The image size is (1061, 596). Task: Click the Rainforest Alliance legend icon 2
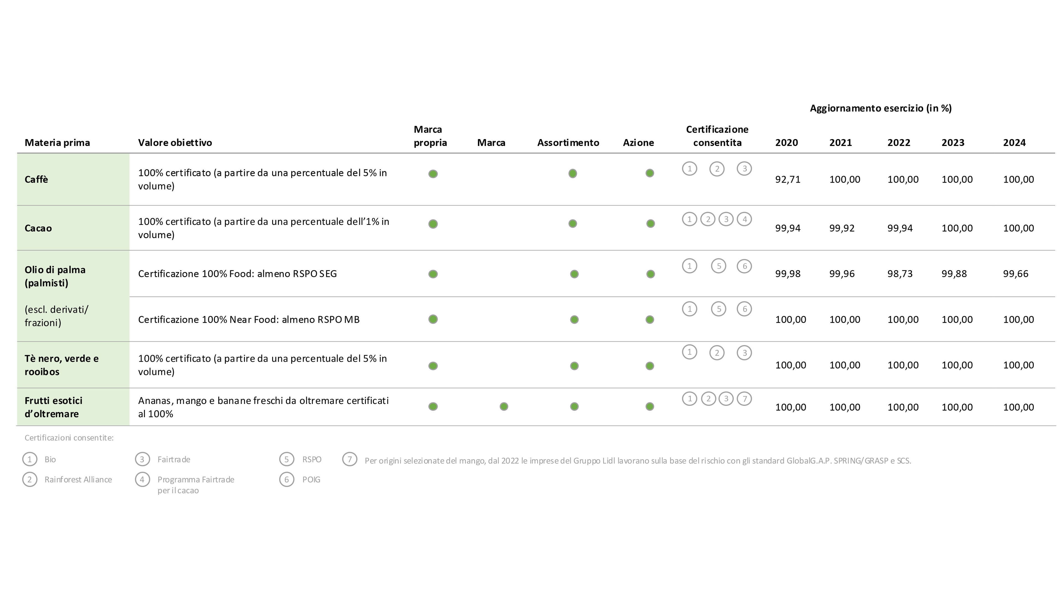30,480
